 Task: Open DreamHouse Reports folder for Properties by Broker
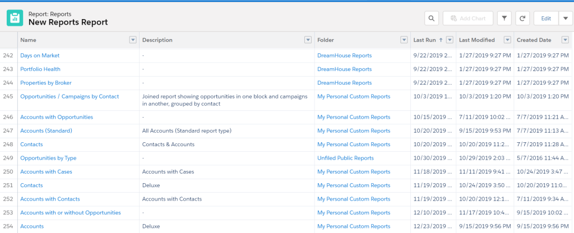pyautogui.click(x=344, y=83)
